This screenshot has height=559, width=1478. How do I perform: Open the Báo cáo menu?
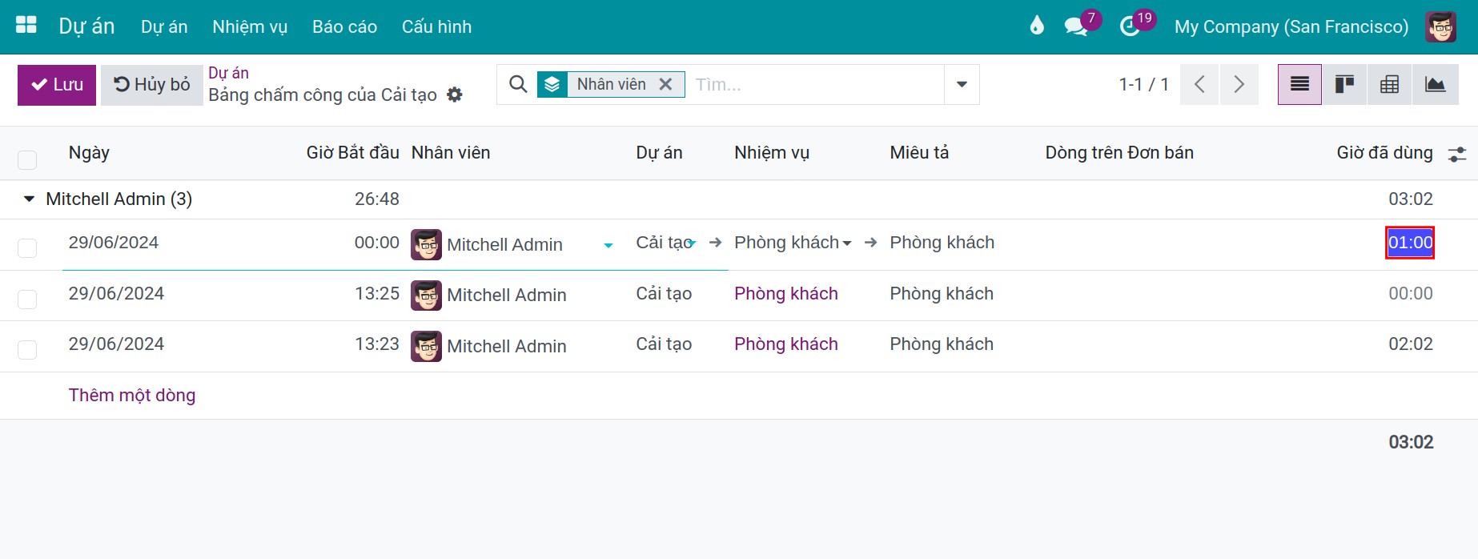tap(344, 26)
